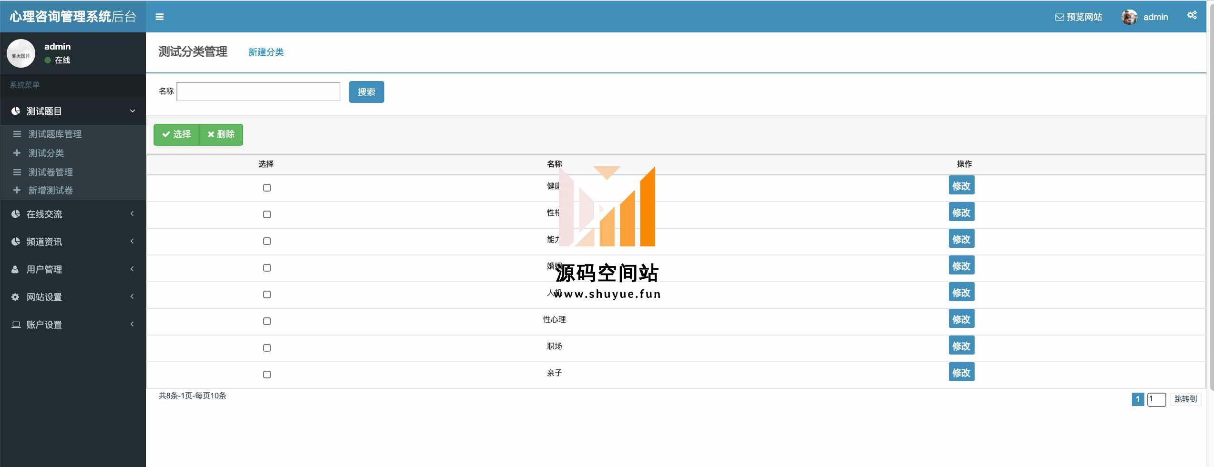Click the 性心理 category name
Screen dimensions: 1214x467
[x=555, y=320]
